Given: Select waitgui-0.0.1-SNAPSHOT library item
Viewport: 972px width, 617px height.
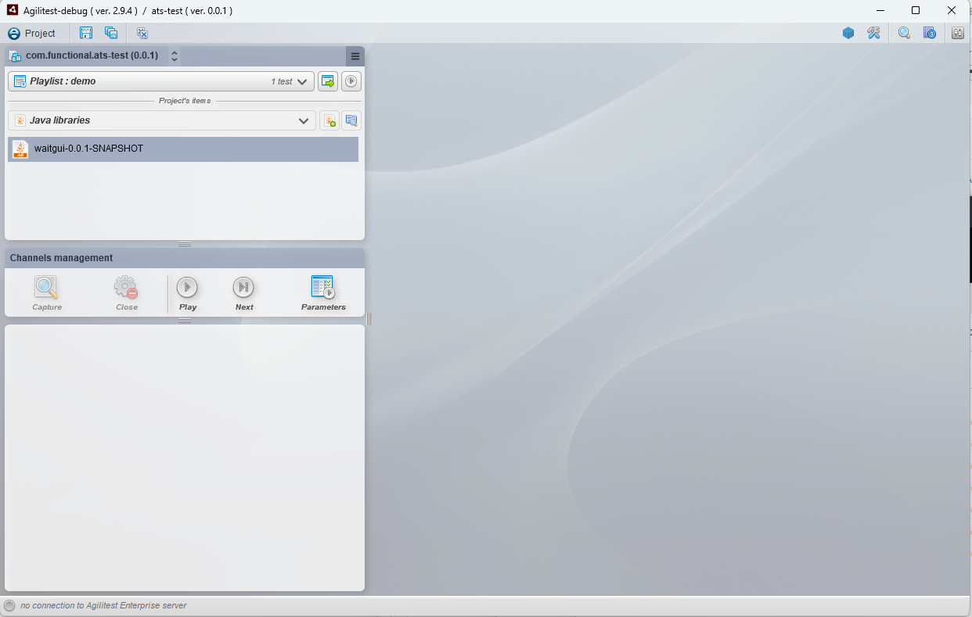Looking at the screenshot, I should pos(183,149).
